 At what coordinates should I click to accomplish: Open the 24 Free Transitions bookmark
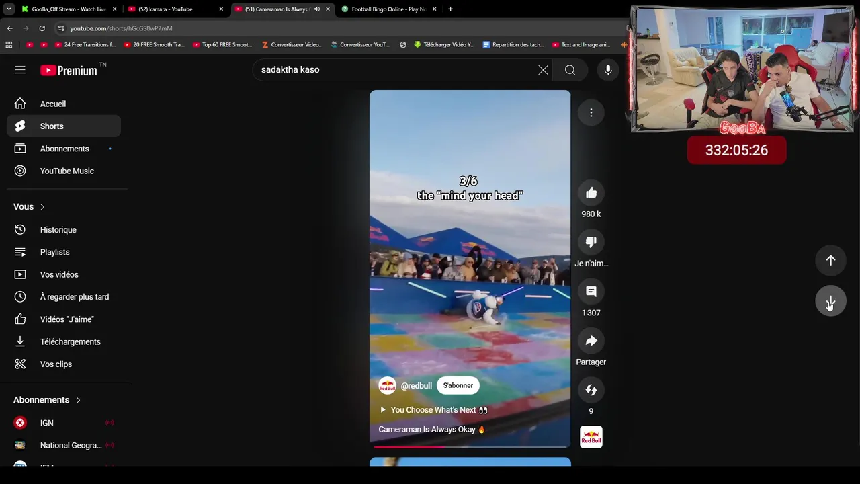coord(85,45)
